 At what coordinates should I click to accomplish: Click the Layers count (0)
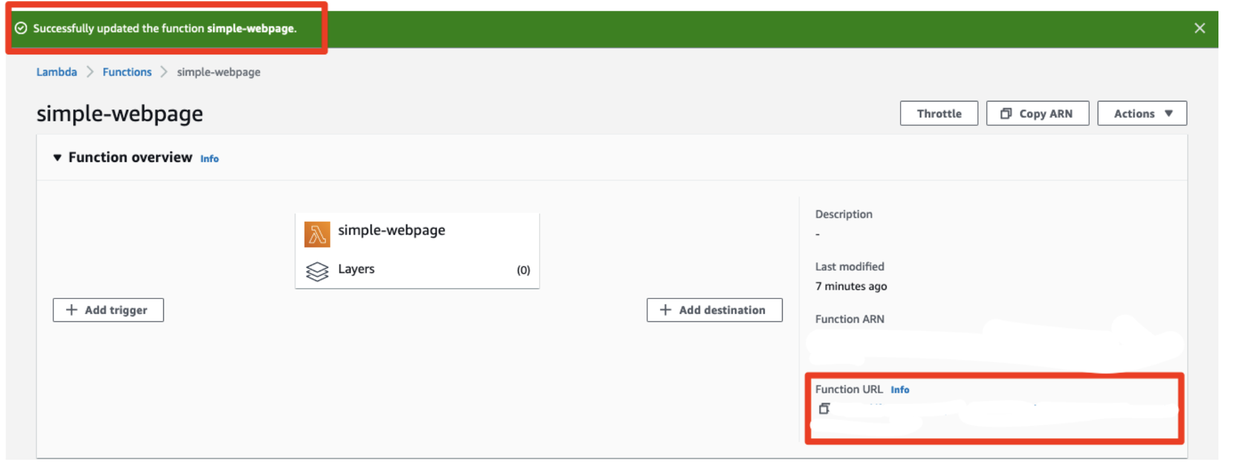tap(523, 270)
